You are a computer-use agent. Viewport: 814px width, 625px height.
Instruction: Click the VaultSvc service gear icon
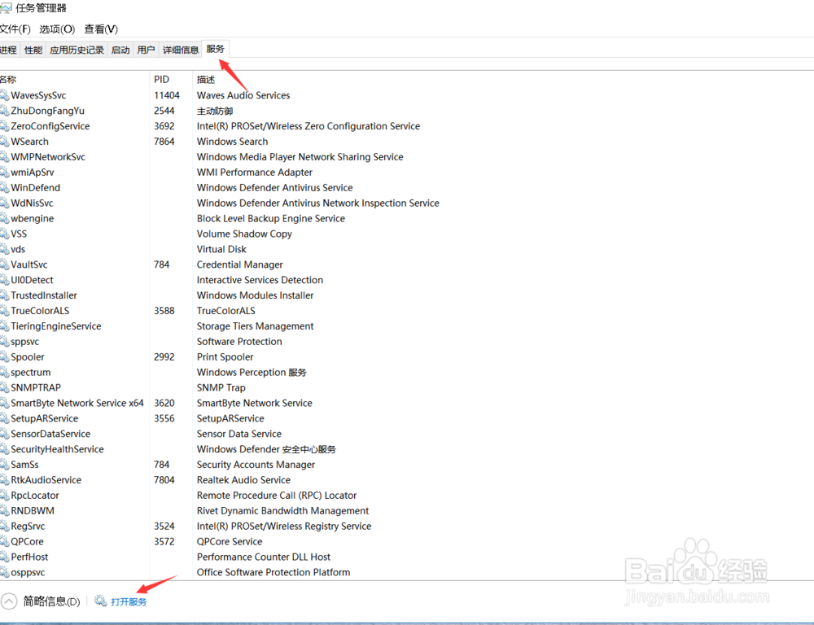(x=4, y=264)
